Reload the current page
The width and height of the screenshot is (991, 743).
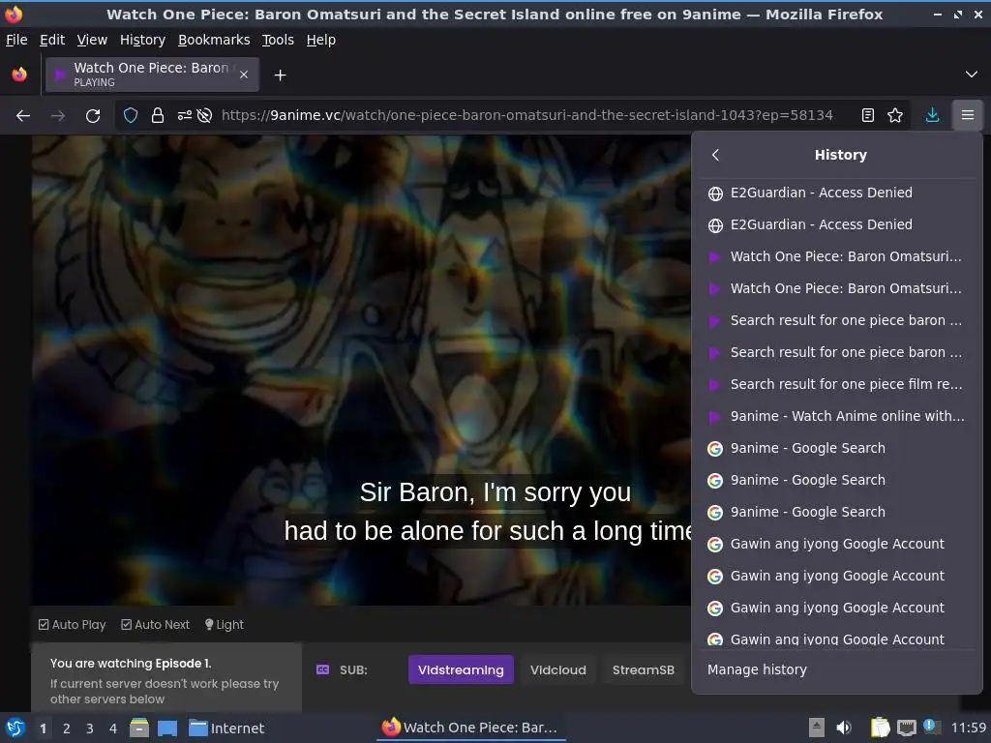[x=93, y=116]
